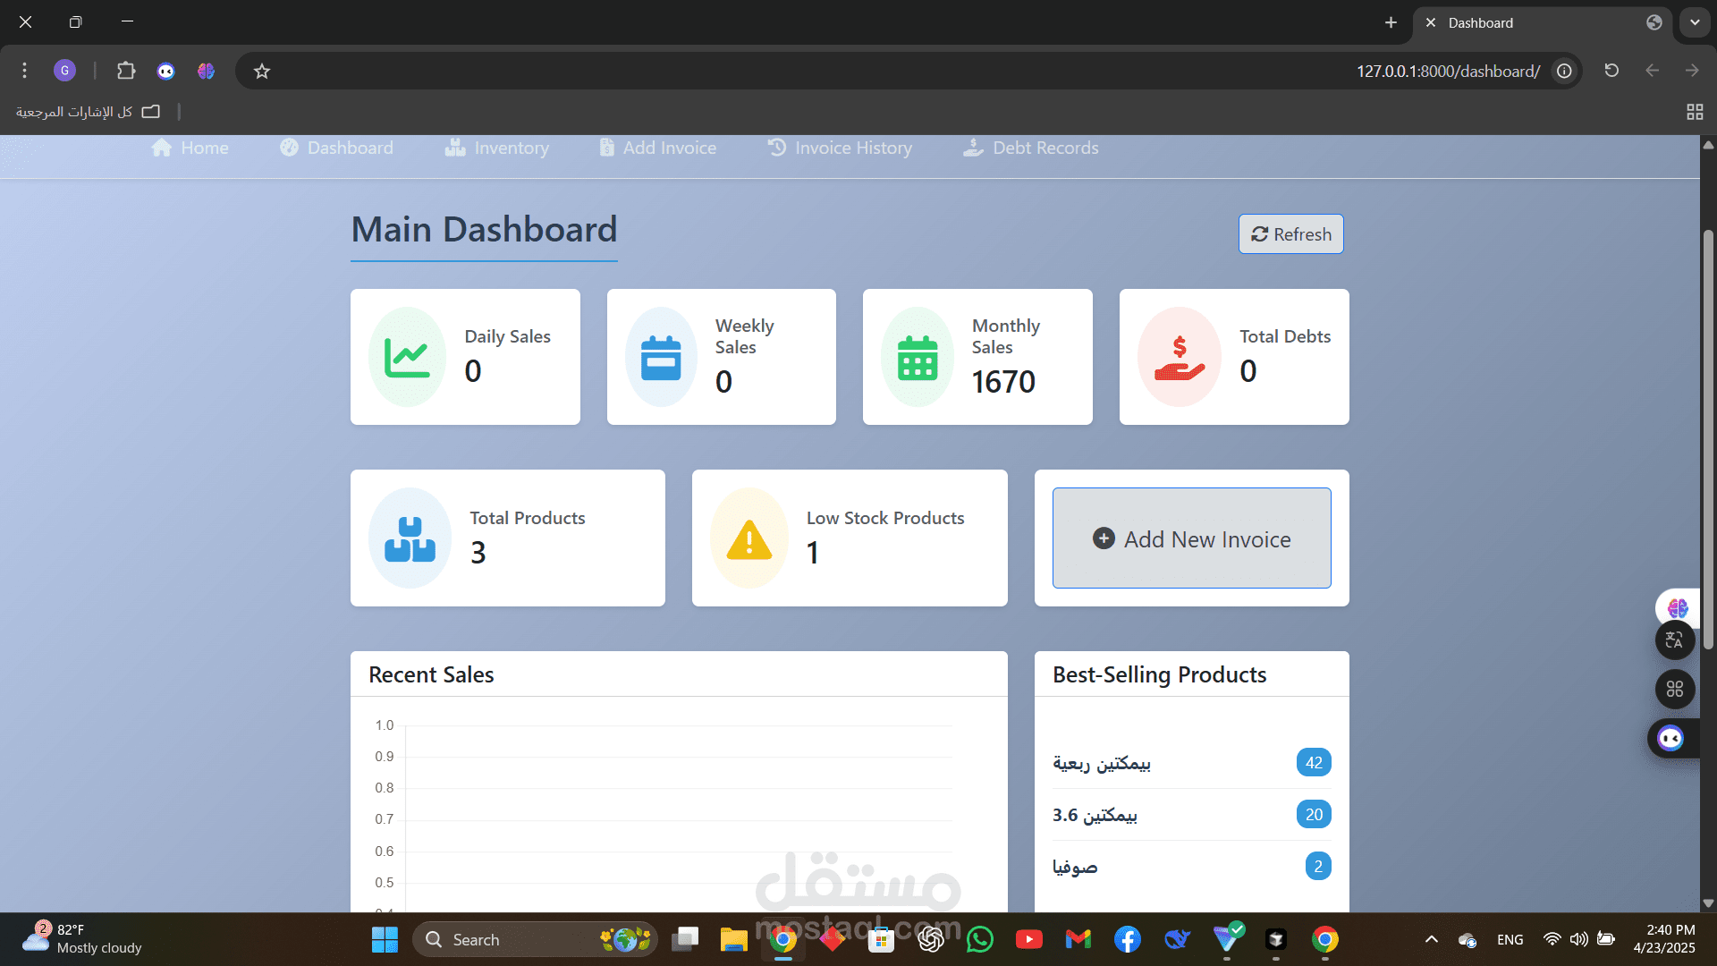Screen dimensions: 1717x966
Task: Click the Best-Selling Products heading
Action: pos(1159,674)
